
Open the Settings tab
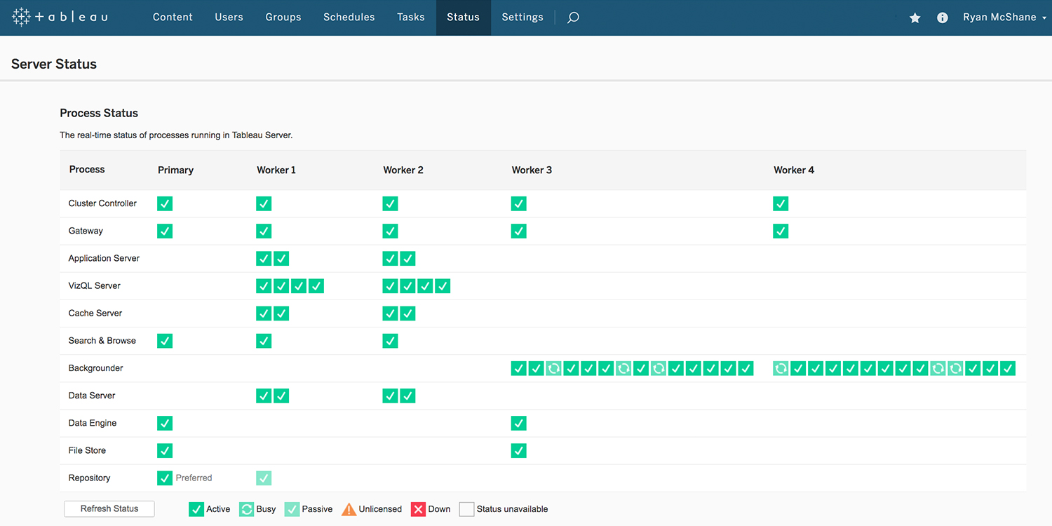[x=522, y=17]
